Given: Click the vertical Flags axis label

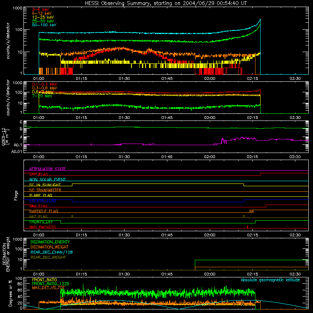Looking at the screenshot, I should click(16, 196).
